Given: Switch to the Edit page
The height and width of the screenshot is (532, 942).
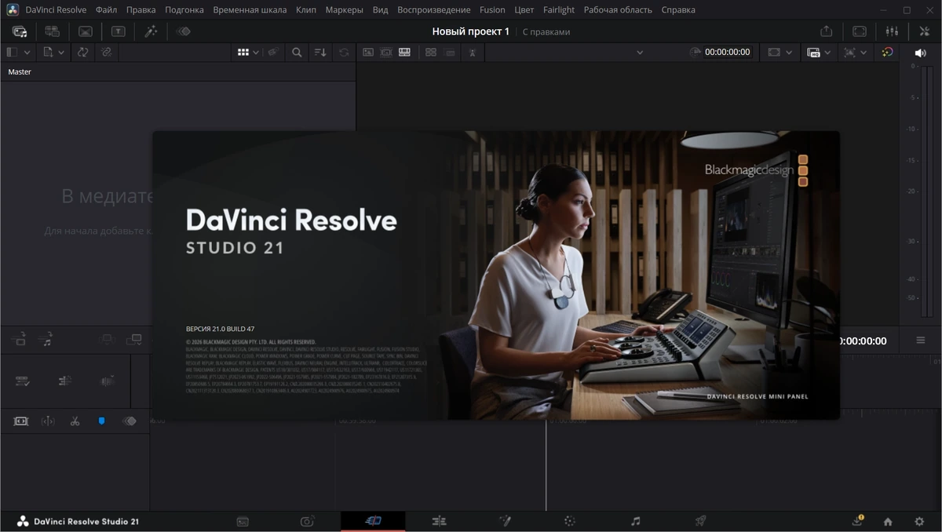Looking at the screenshot, I should tap(439, 521).
